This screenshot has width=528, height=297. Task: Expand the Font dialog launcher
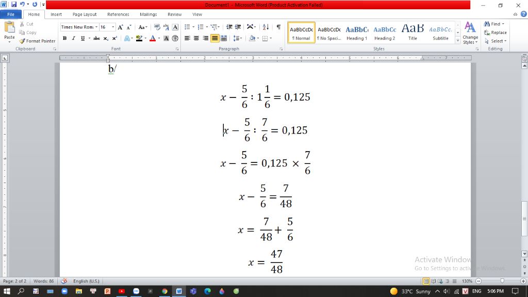point(177,49)
